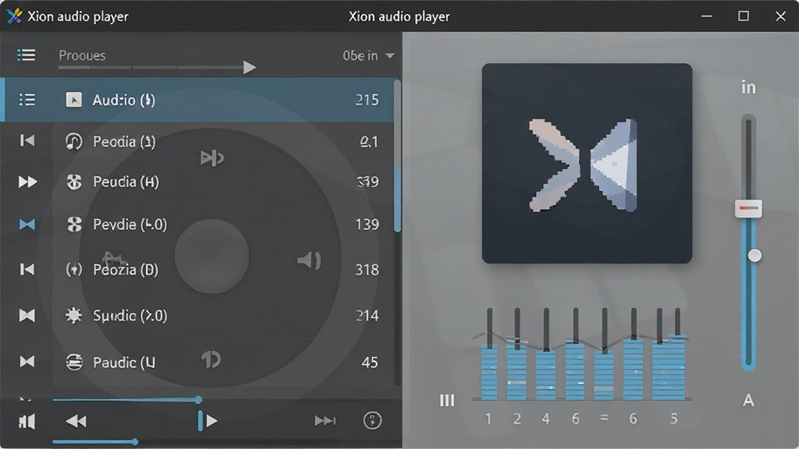Click headphone icon beside Peodia

click(74, 142)
